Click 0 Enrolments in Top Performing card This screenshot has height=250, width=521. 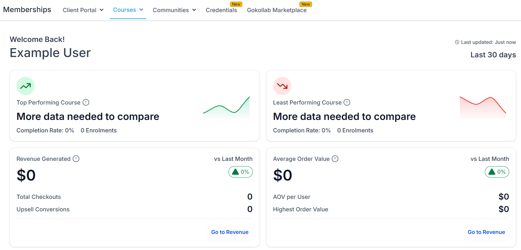point(99,130)
